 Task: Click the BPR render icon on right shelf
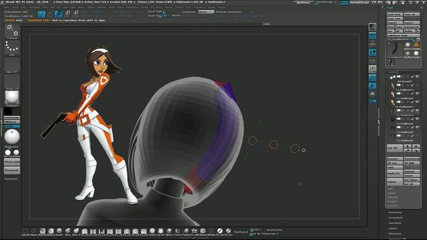click(x=372, y=27)
